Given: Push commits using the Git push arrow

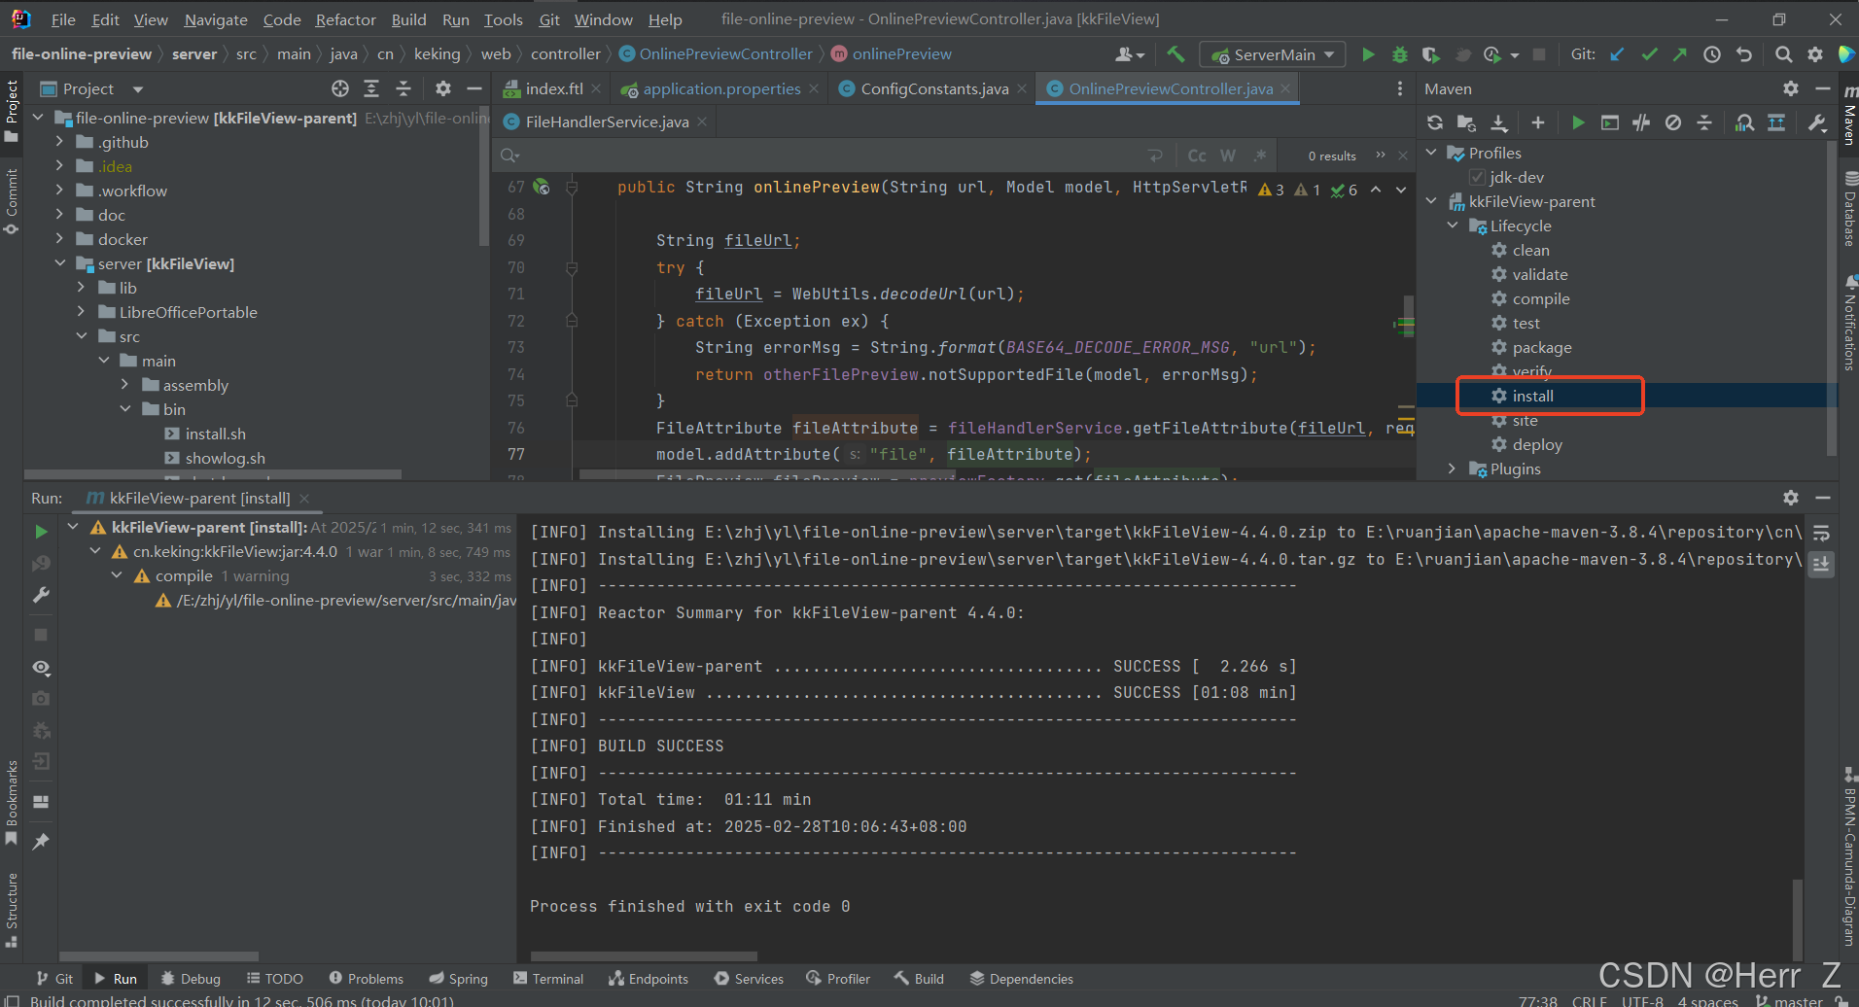Looking at the screenshot, I should point(1681,54).
